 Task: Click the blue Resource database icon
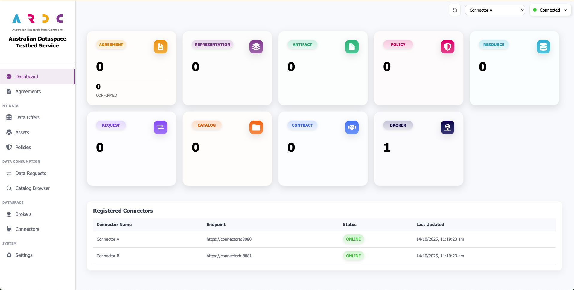[x=543, y=47]
